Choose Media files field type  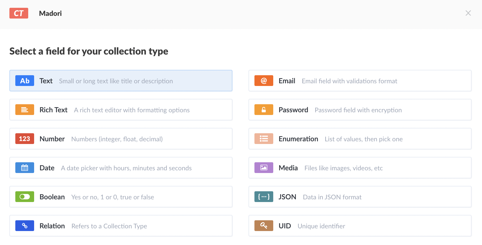[360, 168]
